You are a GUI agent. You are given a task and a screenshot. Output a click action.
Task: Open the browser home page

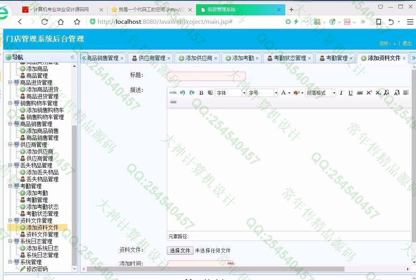coord(61,22)
